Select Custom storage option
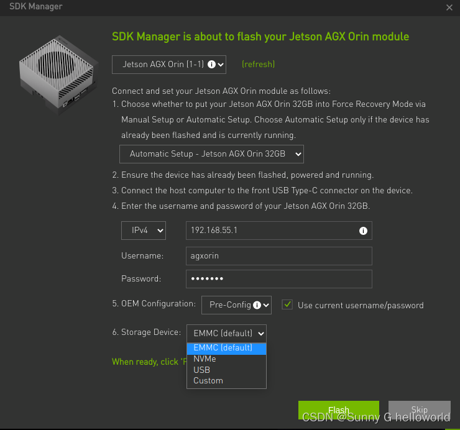This screenshot has height=430, width=460. [x=226, y=381]
